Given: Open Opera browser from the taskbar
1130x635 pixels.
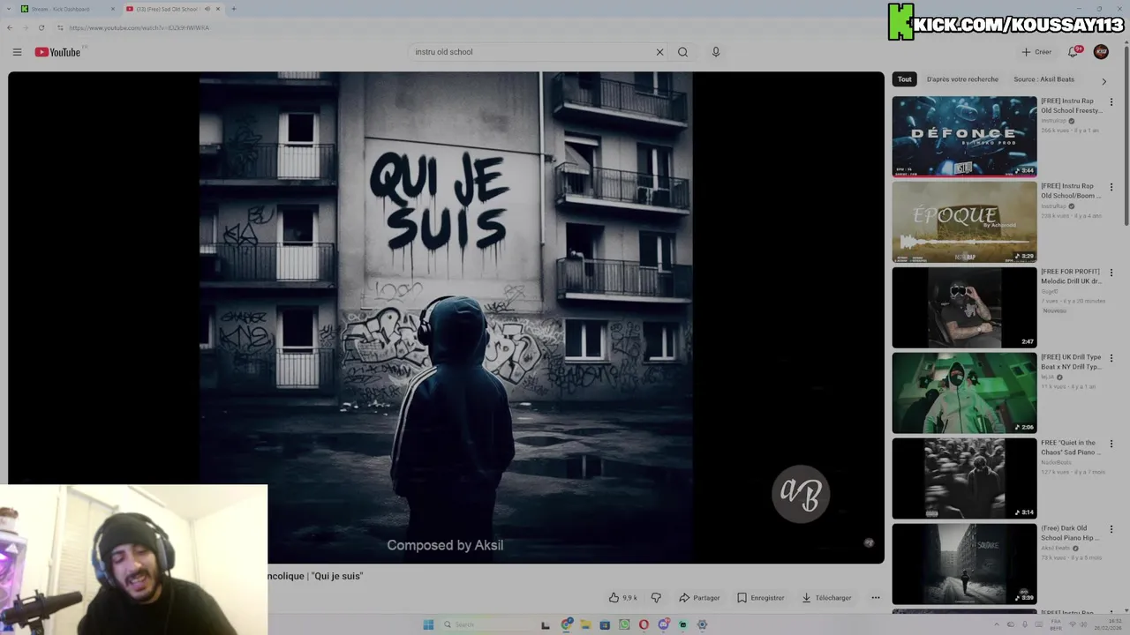Looking at the screenshot, I should [x=644, y=624].
